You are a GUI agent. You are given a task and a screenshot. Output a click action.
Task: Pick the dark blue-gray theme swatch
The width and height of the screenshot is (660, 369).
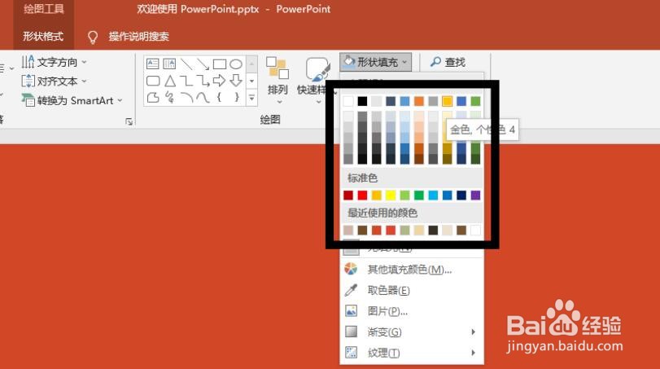coord(391,101)
